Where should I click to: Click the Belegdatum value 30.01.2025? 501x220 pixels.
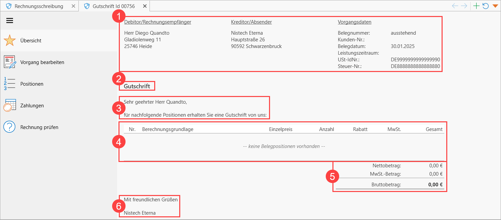(403, 46)
